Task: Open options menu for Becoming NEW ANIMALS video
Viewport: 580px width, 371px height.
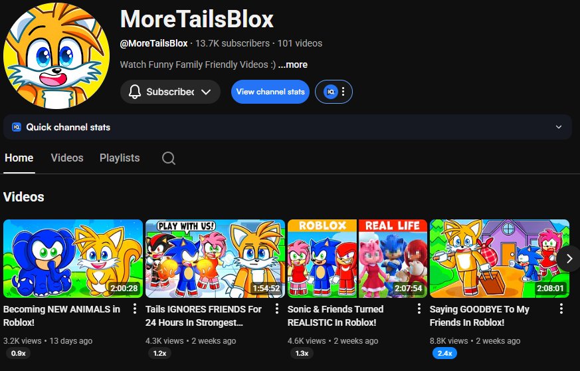Action: 135,309
